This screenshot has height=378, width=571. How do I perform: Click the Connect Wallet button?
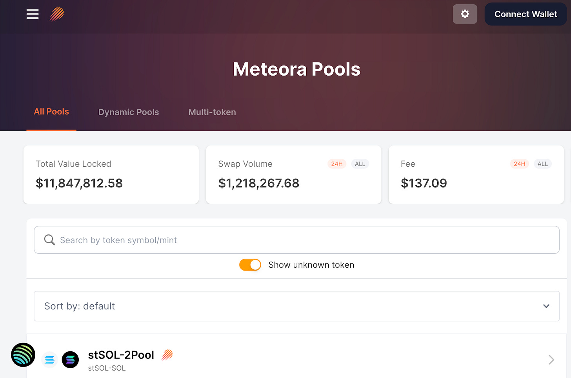pos(525,14)
